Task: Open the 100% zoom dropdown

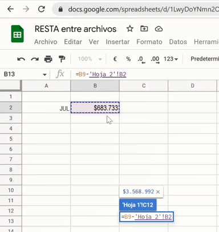Action: coord(90,59)
